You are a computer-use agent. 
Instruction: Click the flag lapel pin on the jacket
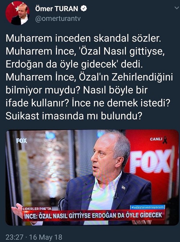tap(123, 187)
